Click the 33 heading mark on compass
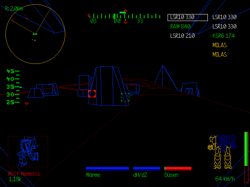The image size is (250, 187). (140, 21)
